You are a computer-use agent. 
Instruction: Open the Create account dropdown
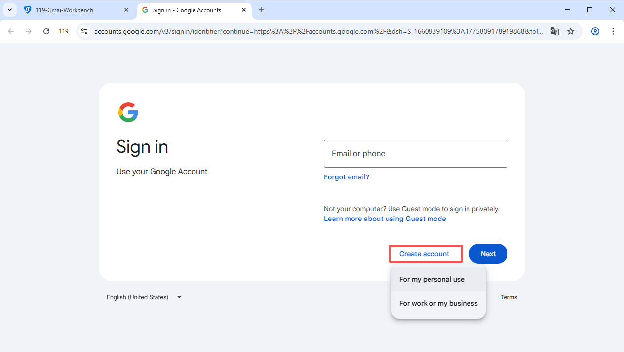coord(425,253)
